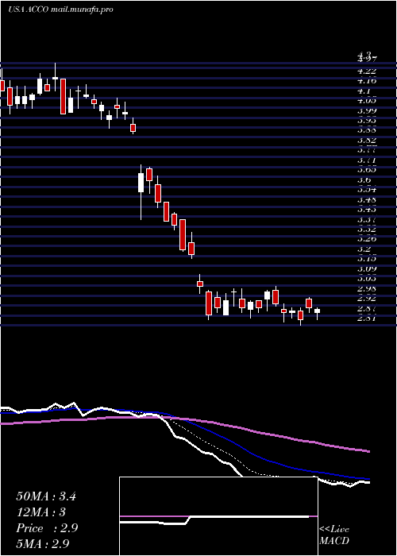The height and width of the screenshot is (556, 397).
Task: Click the "<<Live MACD" label
Action: pyautogui.click(x=334, y=535)
